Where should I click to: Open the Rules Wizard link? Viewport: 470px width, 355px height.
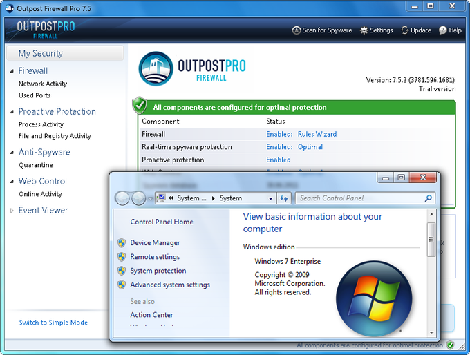tap(317, 134)
